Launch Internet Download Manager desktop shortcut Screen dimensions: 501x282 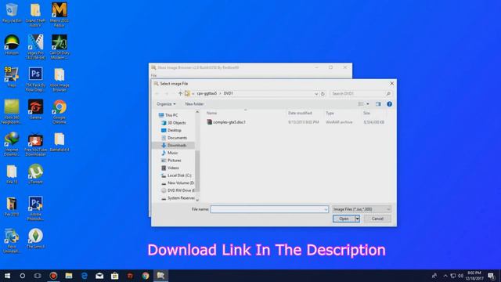[x=12, y=143]
